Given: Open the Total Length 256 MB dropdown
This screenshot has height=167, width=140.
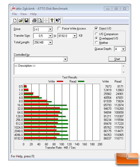Looking at the screenshot, I should [43, 43].
